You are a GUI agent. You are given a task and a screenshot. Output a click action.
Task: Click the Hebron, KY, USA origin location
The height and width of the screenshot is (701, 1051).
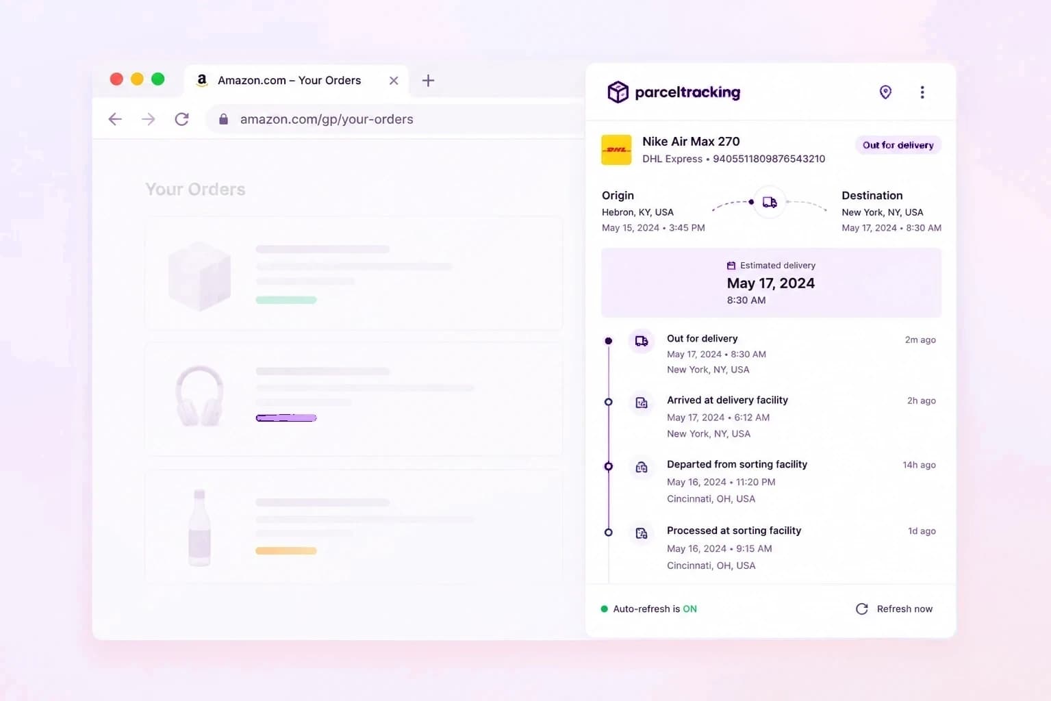[637, 212]
